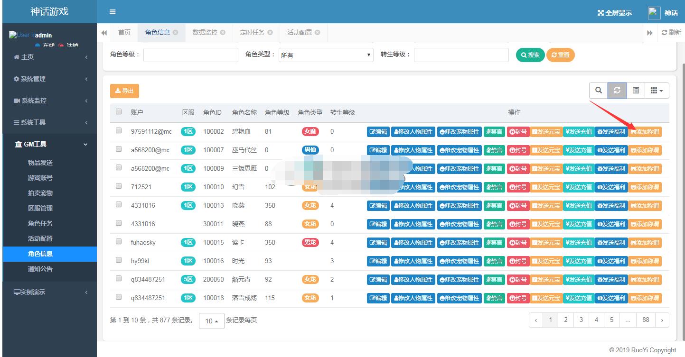Open 物品发送 in the sidebar
685x357 pixels.
tap(40, 163)
